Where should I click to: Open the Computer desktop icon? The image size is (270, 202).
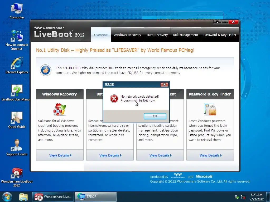click(x=17, y=11)
